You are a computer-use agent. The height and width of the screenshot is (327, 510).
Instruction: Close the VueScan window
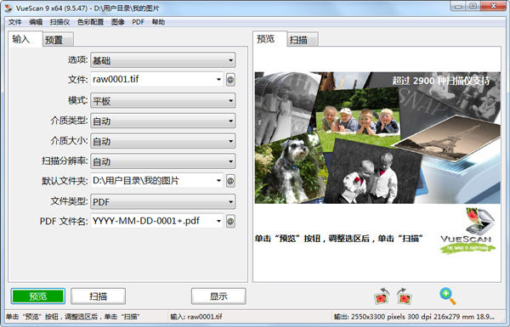(493, 6)
